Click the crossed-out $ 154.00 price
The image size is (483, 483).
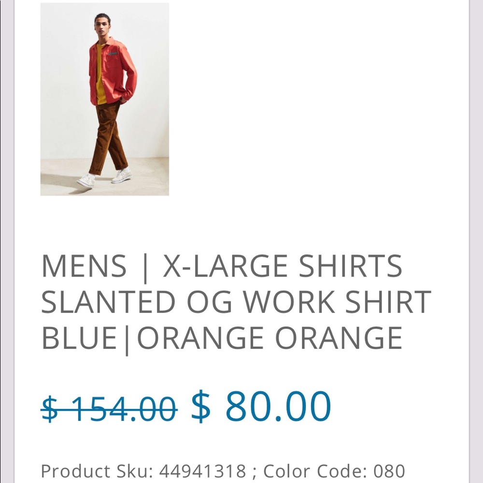(109, 409)
